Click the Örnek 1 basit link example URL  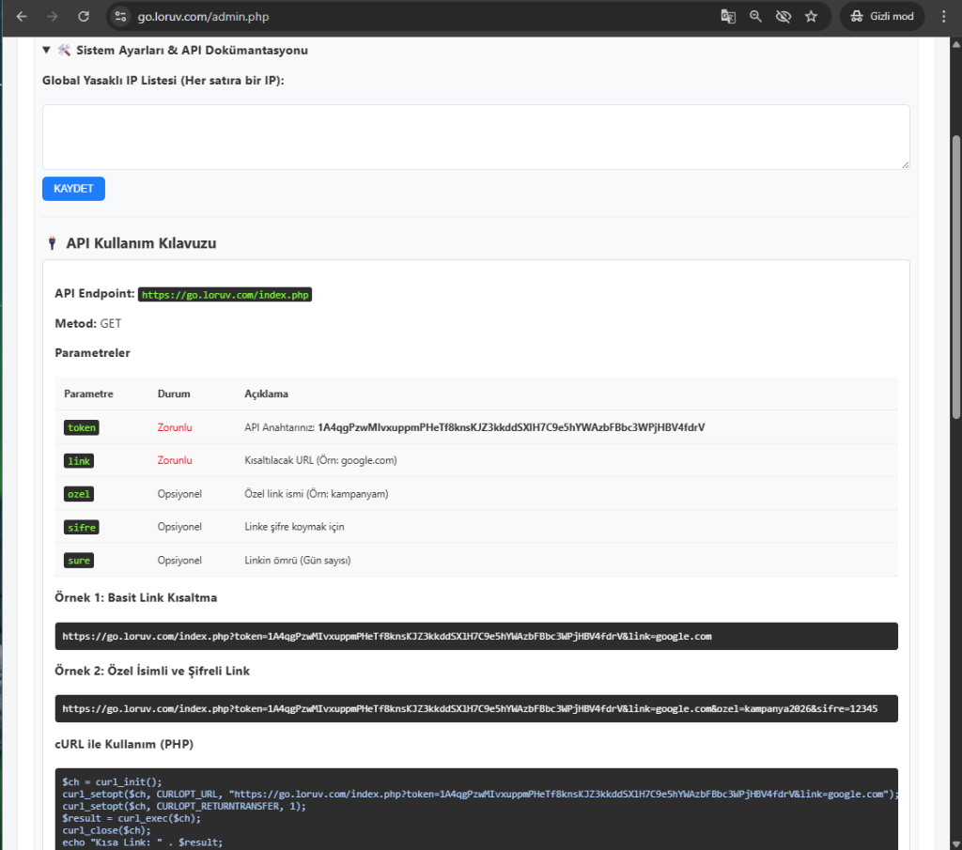click(x=387, y=636)
